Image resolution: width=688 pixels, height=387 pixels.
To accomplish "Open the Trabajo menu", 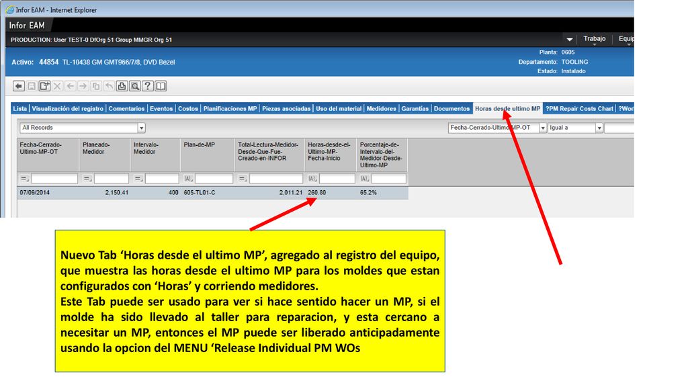I will pos(594,38).
